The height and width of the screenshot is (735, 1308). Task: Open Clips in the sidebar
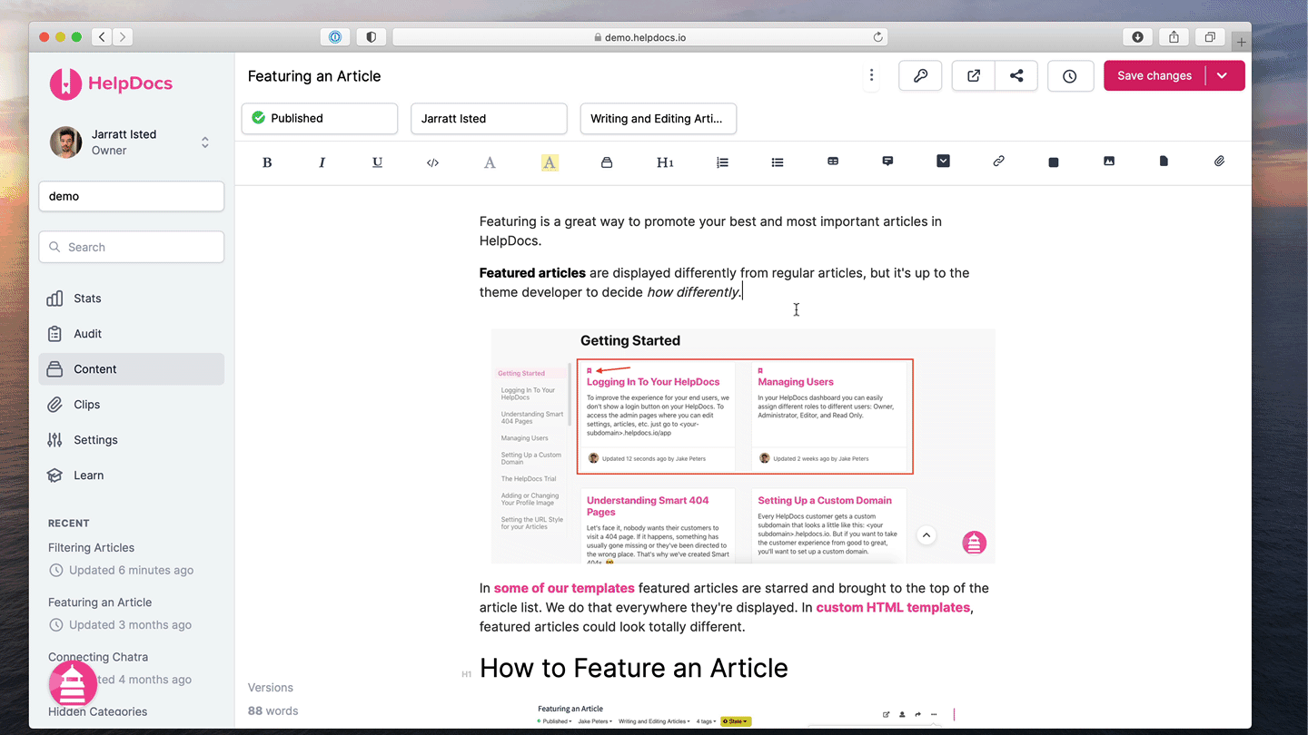(132, 405)
